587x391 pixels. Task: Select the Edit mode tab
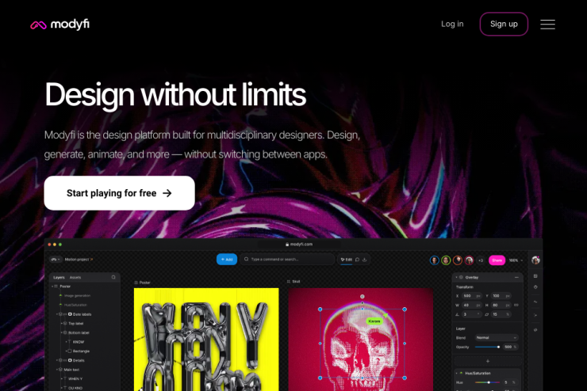347,260
